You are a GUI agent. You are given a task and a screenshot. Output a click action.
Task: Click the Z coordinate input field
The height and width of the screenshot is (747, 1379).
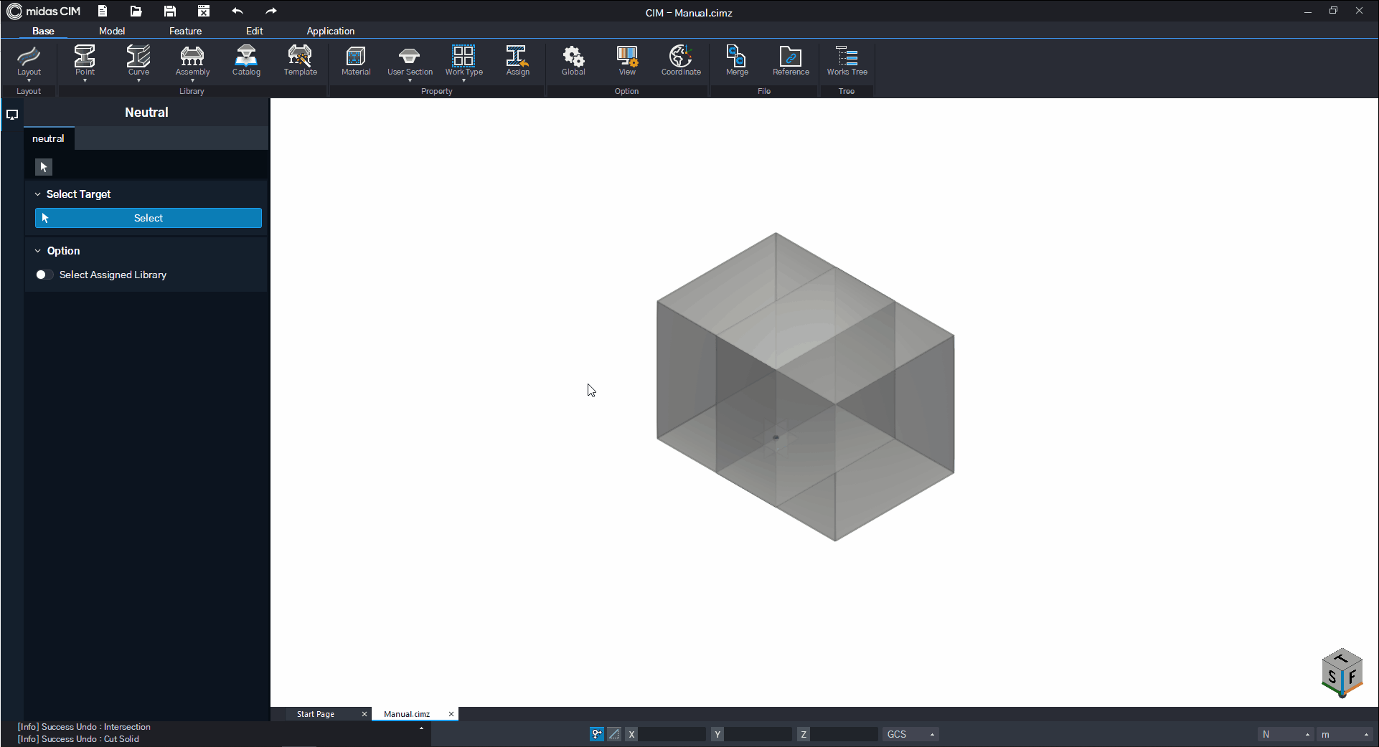pos(844,734)
